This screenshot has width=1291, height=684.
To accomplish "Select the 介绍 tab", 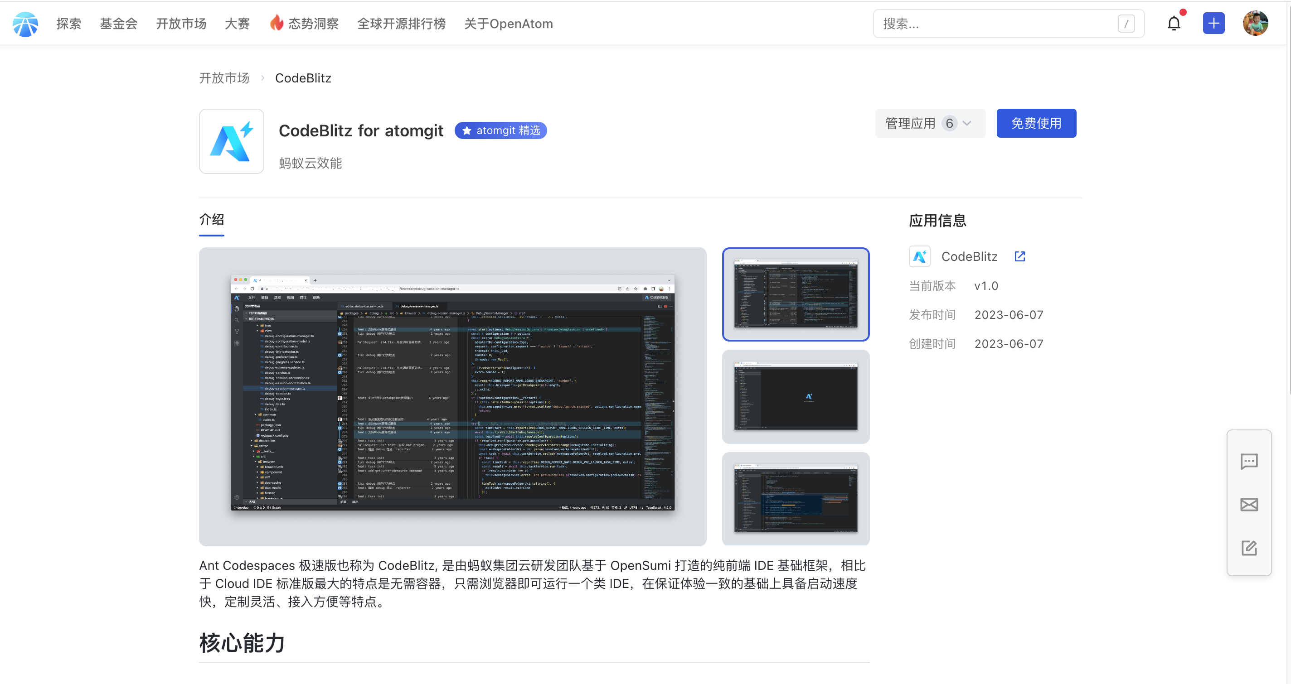I will click(212, 220).
